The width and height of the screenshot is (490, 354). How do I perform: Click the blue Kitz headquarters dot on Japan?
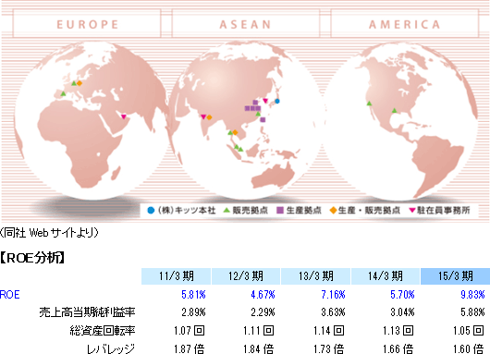[277, 101]
